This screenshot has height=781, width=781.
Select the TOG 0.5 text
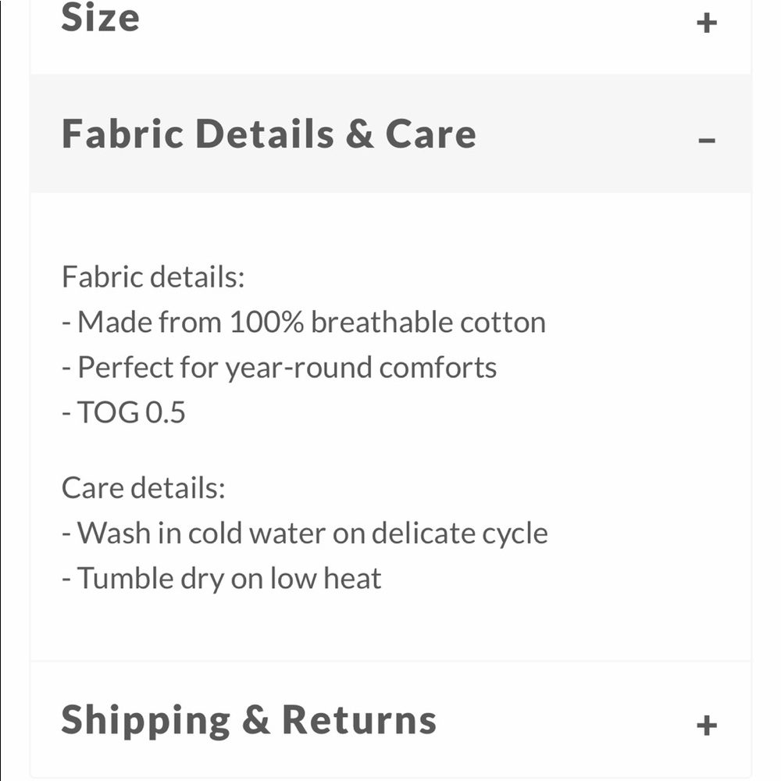pyautogui.click(x=124, y=412)
